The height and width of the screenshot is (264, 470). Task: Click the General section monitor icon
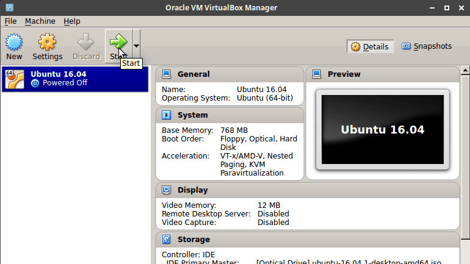(x=167, y=74)
